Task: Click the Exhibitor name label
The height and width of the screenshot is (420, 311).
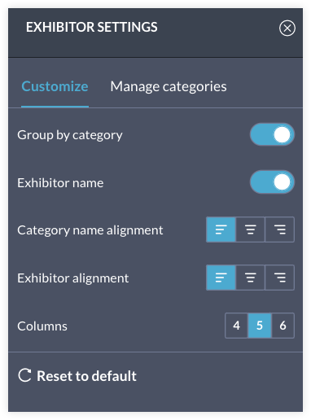Action: pyautogui.click(x=60, y=183)
